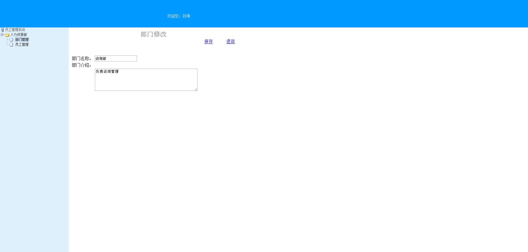Click the welcome text 欢迎您：孙琦
The image size is (528, 252).
click(x=179, y=16)
